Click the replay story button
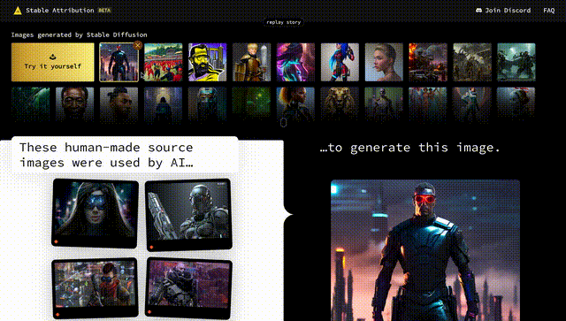This screenshot has height=321, width=566. (283, 22)
